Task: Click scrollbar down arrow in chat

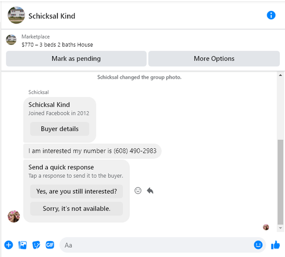Action: click(280, 228)
